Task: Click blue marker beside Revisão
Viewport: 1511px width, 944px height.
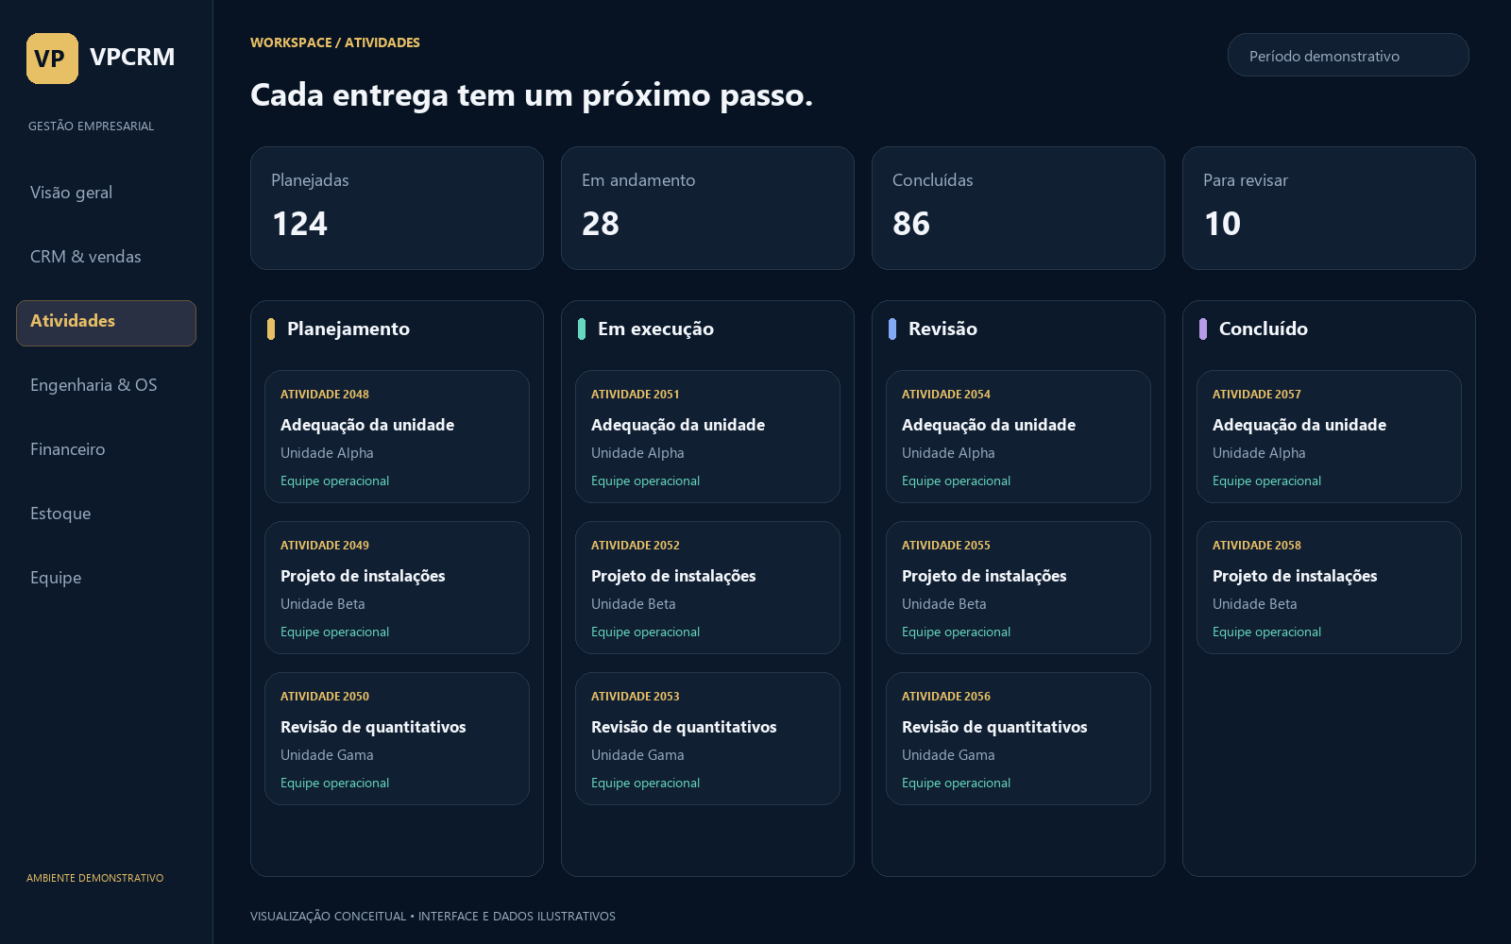Action: (891, 329)
